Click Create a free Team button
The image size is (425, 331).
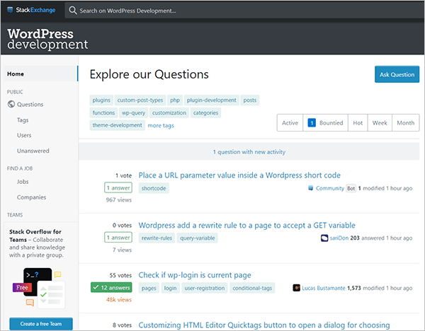point(41,324)
